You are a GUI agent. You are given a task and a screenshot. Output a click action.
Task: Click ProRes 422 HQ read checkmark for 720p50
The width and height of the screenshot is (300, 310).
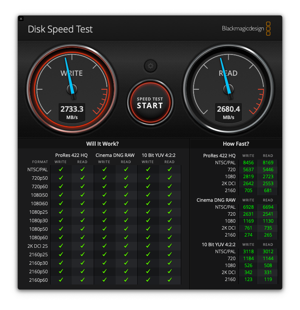[x=83, y=178]
